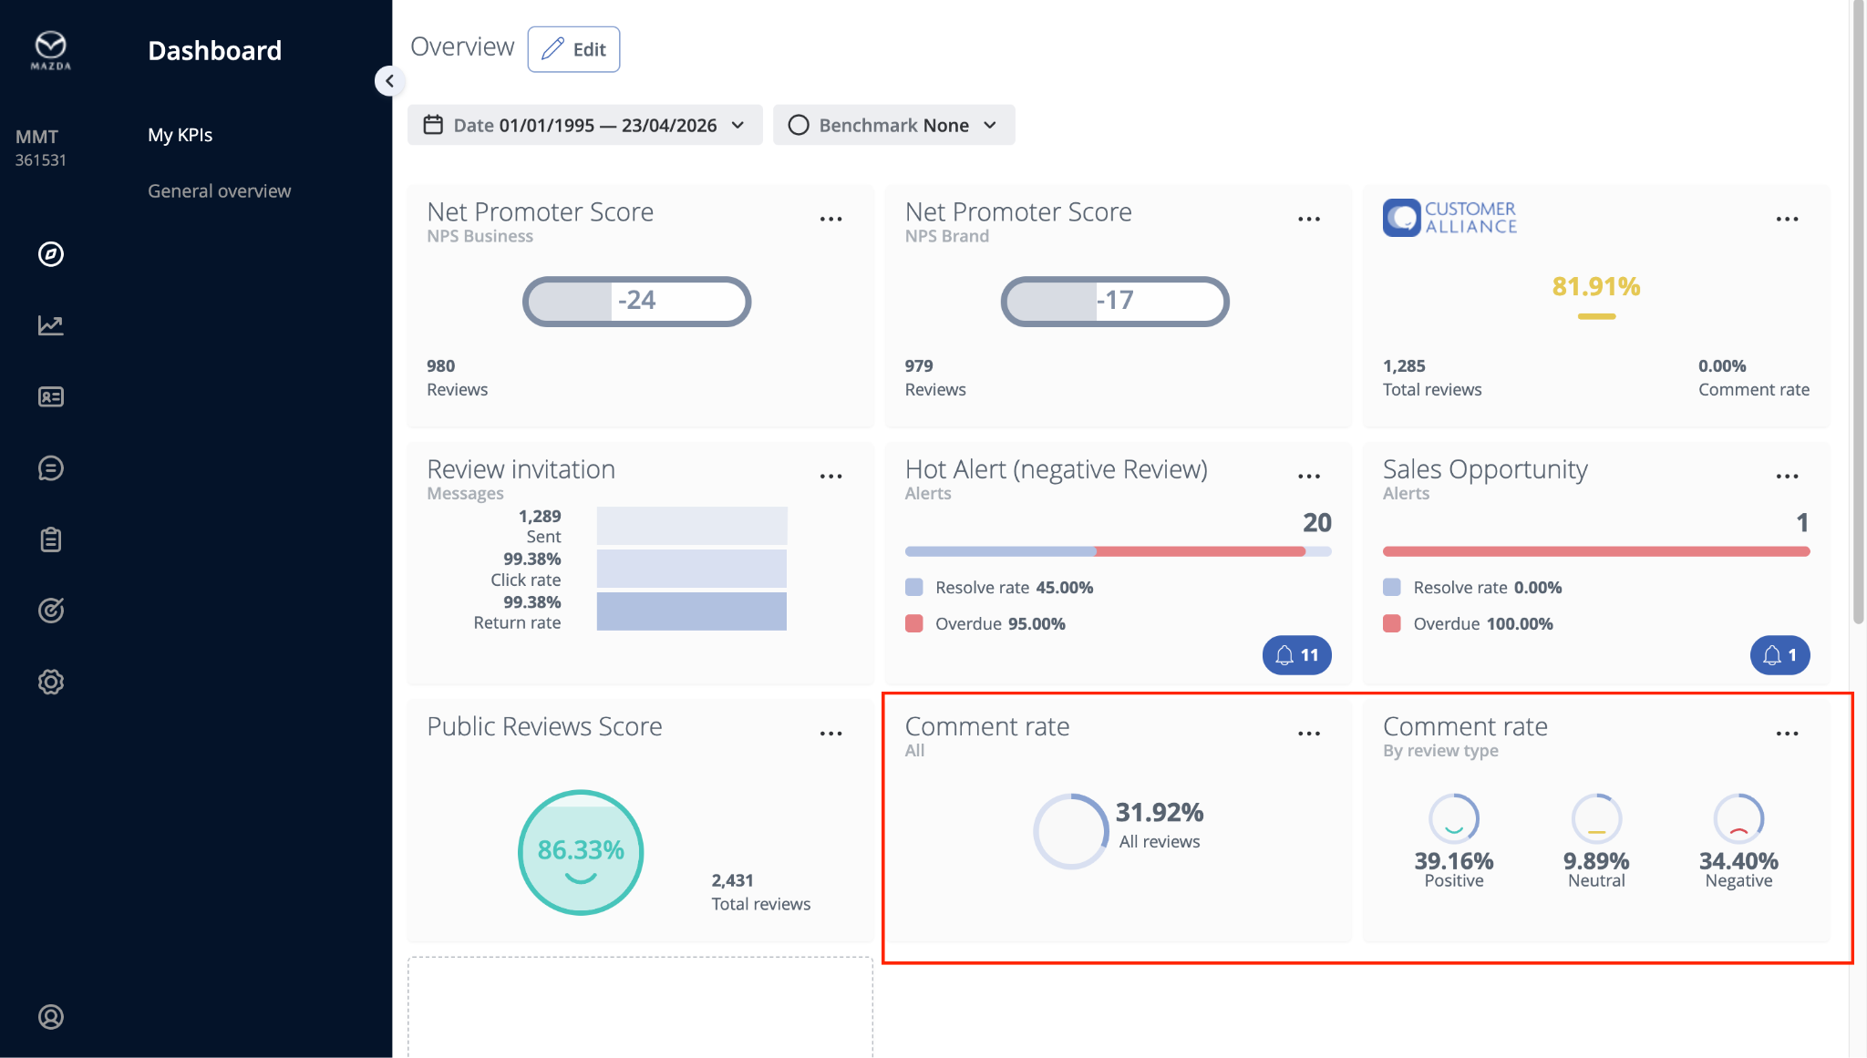Open the settings gear sidebar icon
This screenshot has height=1058, width=1867.
(x=51, y=682)
